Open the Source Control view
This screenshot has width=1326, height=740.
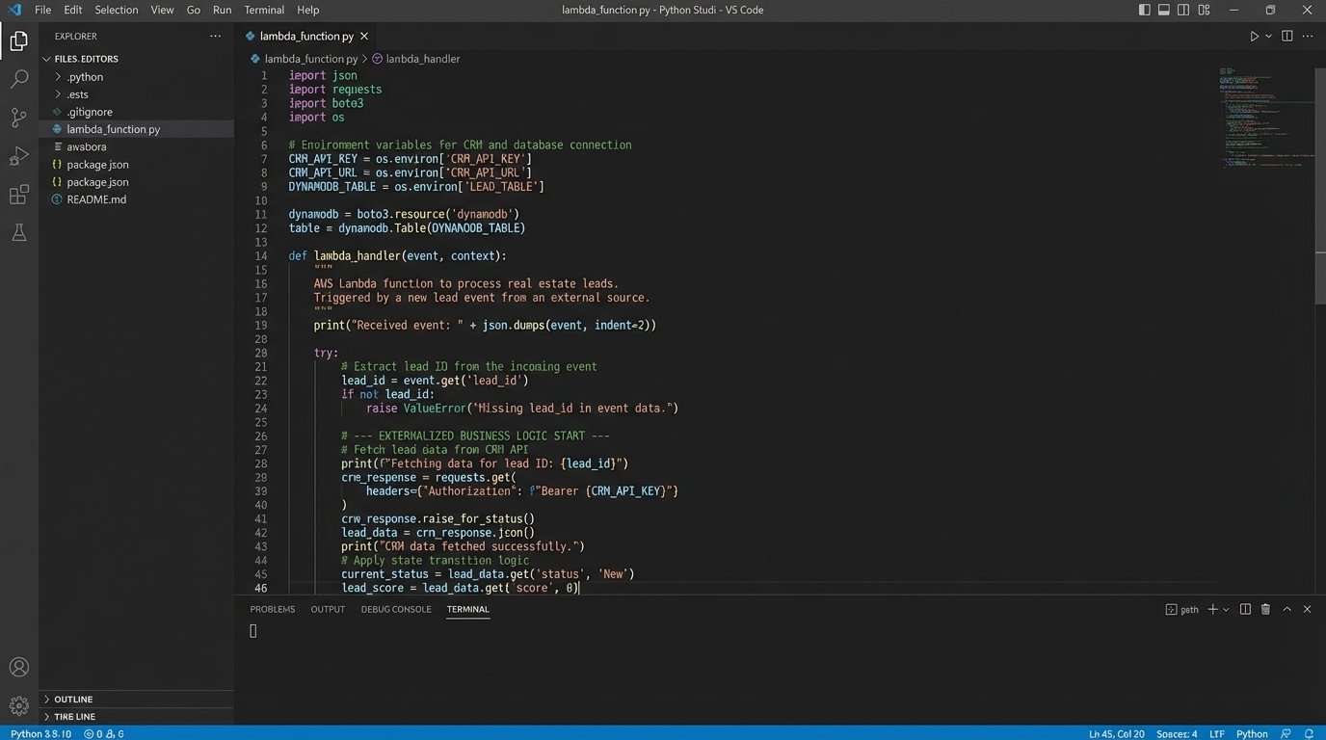pyautogui.click(x=18, y=119)
